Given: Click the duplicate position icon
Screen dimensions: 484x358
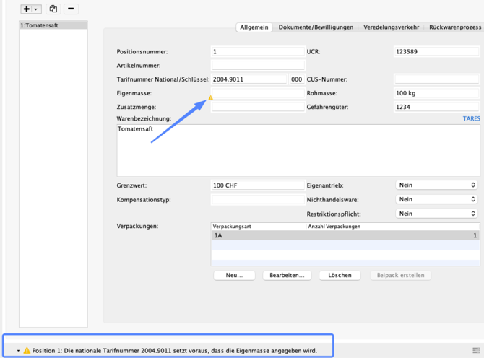Looking at the screenshot, I should 53,9.
